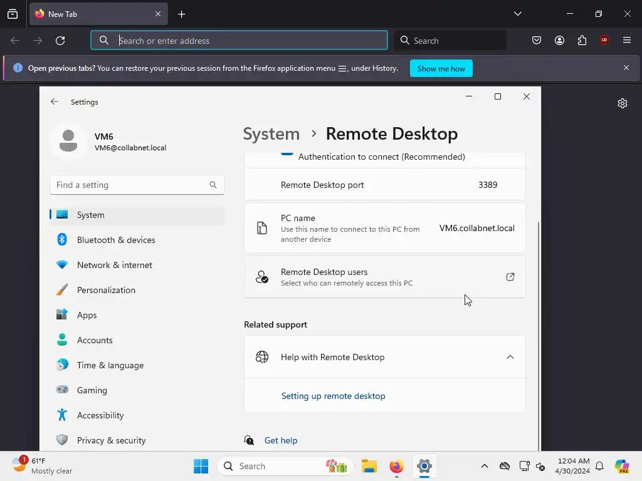Click the Get help link

[x=281, y=440]
